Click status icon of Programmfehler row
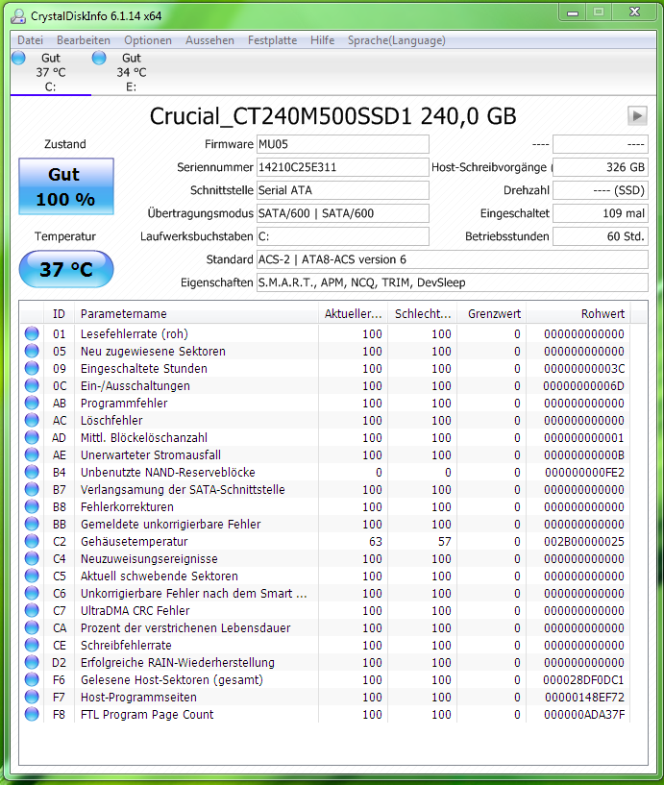 [x=32, y=403]
